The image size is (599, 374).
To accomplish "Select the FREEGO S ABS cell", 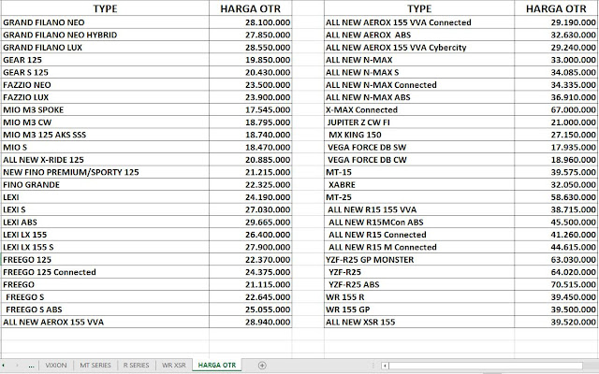I will 105,309.
